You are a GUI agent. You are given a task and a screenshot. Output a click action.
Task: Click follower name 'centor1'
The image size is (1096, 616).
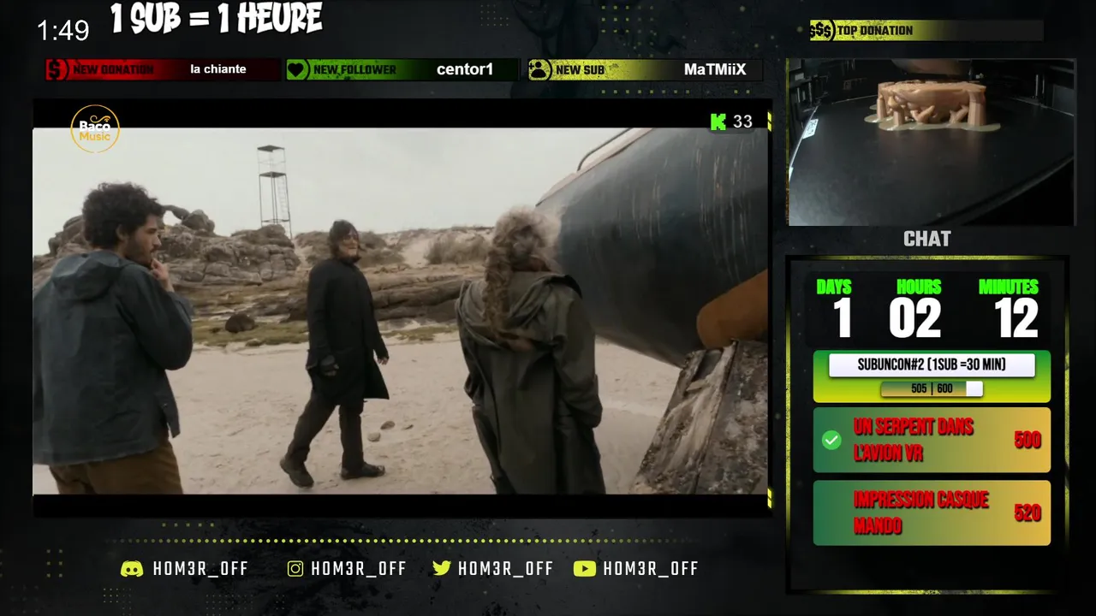[465, 69]
